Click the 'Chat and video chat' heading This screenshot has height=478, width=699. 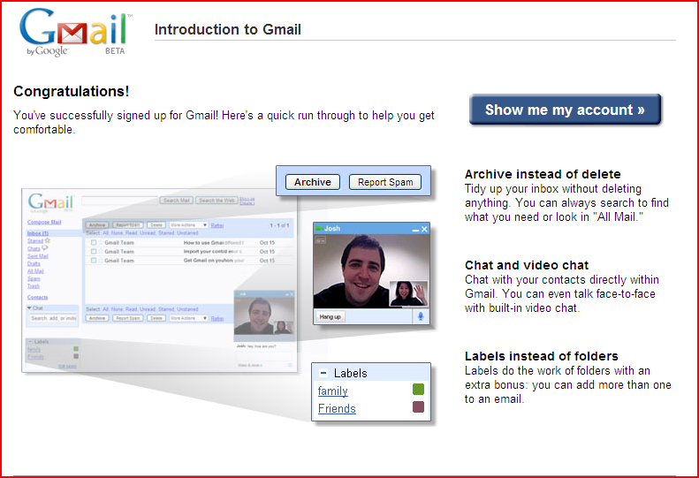tap(527, 265)
